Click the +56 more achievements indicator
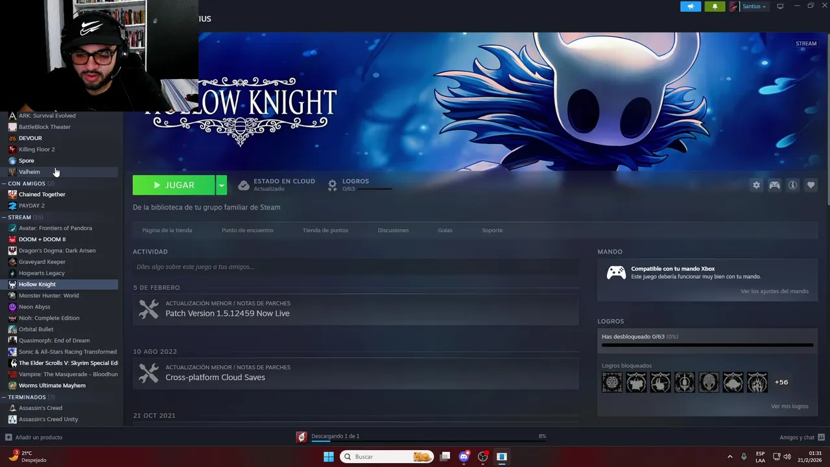 pos(781,382)
